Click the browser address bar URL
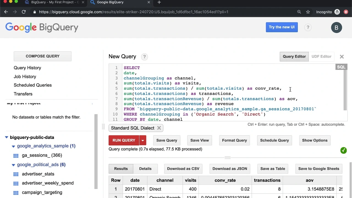Image resolution: width=352 pixels, height=198 pixels. [x=134, y=12]
